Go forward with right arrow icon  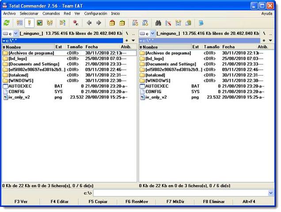(99, 23)
